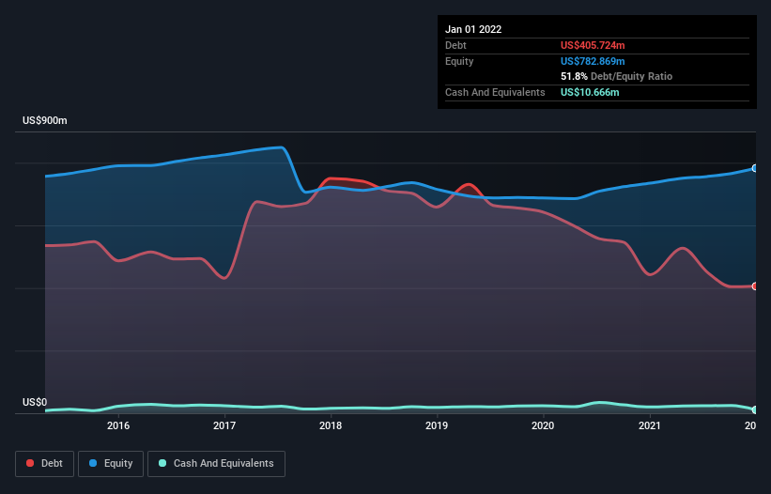The height and width of the screenshot is (494, 771).
Task: Click the US$900m axis label
Action: (45, 120)
